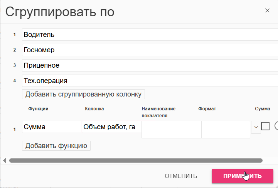This screenshot has width=278, height=188.
Task: Click the Водитель grouping field
Action: tap(150, 35)
